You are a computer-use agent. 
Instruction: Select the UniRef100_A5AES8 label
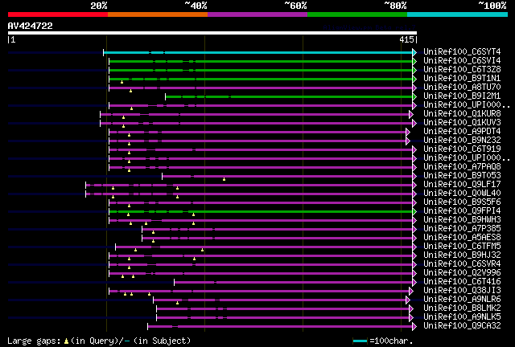pos(462,238)
